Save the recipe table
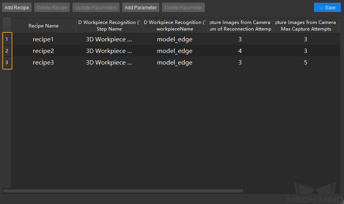This screenshot has width=344, height=204. point(327,7)
